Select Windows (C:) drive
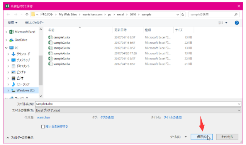The width and height of the screenshot is (246, 145). point(25,90)
